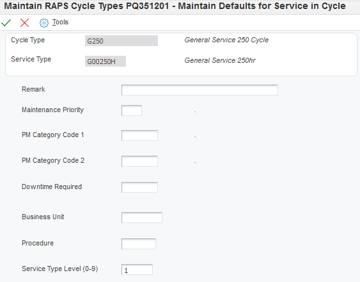Click the red X cancel icon
Screen dimensions: 360x282
tap(24, 22)
